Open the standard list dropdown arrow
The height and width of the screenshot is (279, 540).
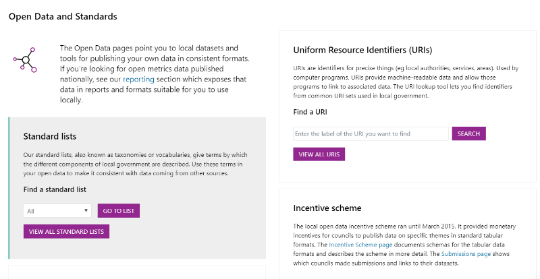pos(86,210)
